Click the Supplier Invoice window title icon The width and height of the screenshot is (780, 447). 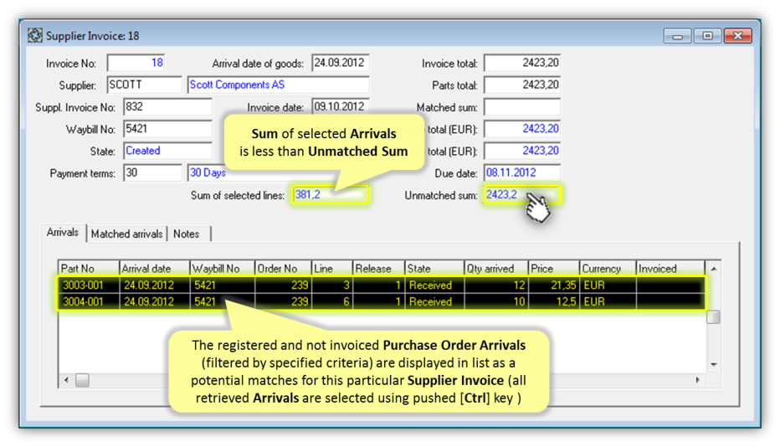click(x=35, y=36)
